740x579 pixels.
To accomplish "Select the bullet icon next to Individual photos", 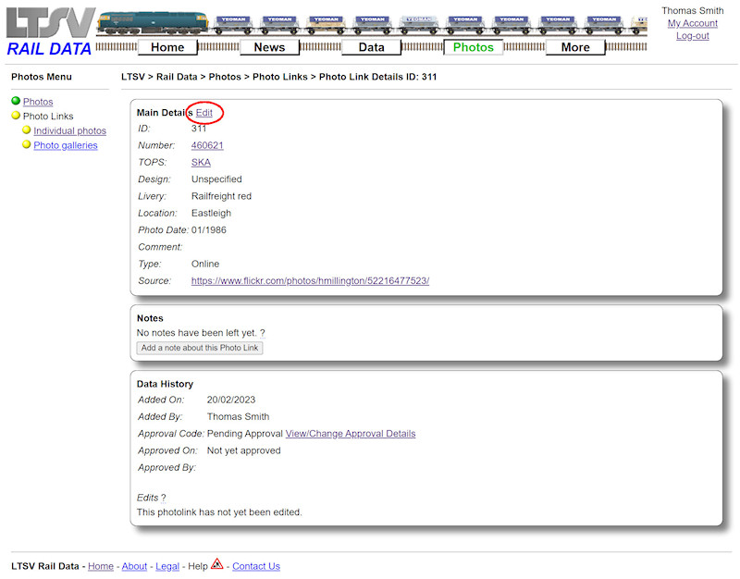I will click(26, 130).
